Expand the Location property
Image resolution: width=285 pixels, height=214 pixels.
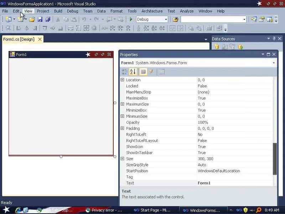123,80
